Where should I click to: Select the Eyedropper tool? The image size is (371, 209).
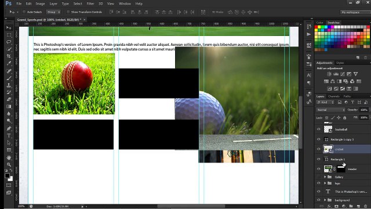coord(9,63)
